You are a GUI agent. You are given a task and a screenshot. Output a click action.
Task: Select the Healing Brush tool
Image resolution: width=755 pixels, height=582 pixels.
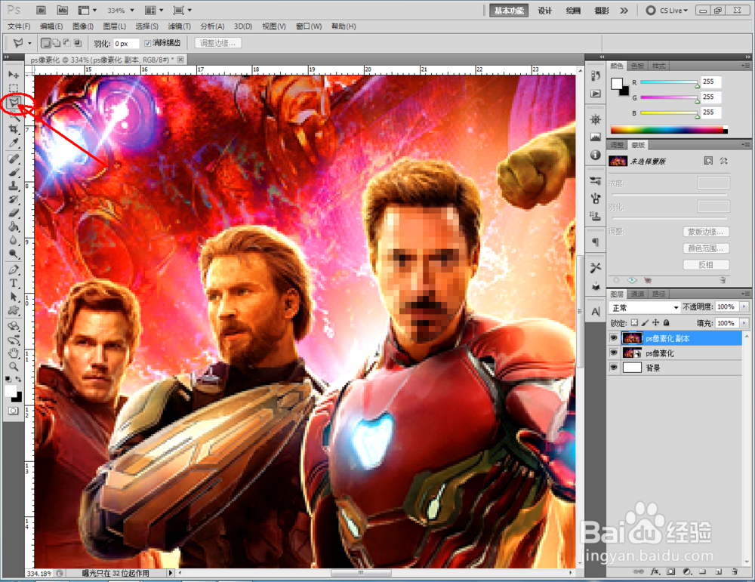pos(14,159)
